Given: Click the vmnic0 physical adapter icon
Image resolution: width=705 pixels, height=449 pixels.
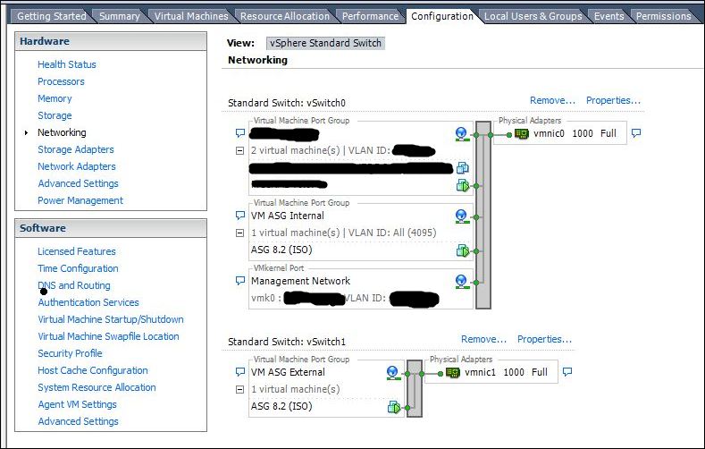Looking at the screenshot, I should [522, 134].
